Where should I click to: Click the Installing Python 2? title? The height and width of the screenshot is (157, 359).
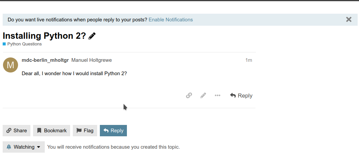pos(44,36)
